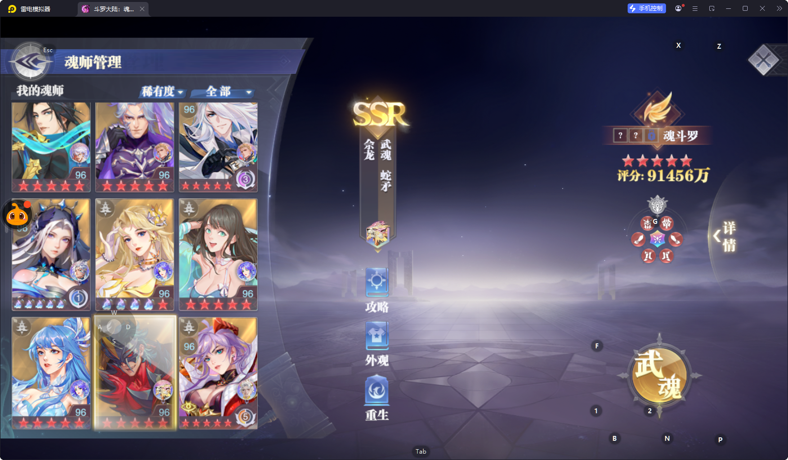Image resolution: width=788 pixels, height=460 pixels.
Task: Click the 手机控制 button
Action: tap(646, 8)
